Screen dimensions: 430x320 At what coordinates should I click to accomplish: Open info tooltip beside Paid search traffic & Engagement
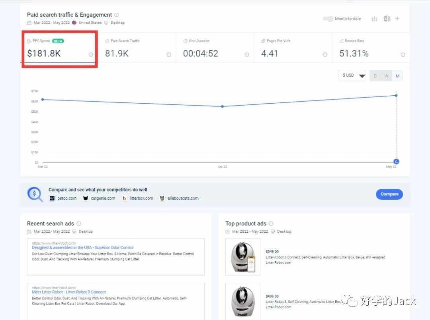(x=117, y=15)
